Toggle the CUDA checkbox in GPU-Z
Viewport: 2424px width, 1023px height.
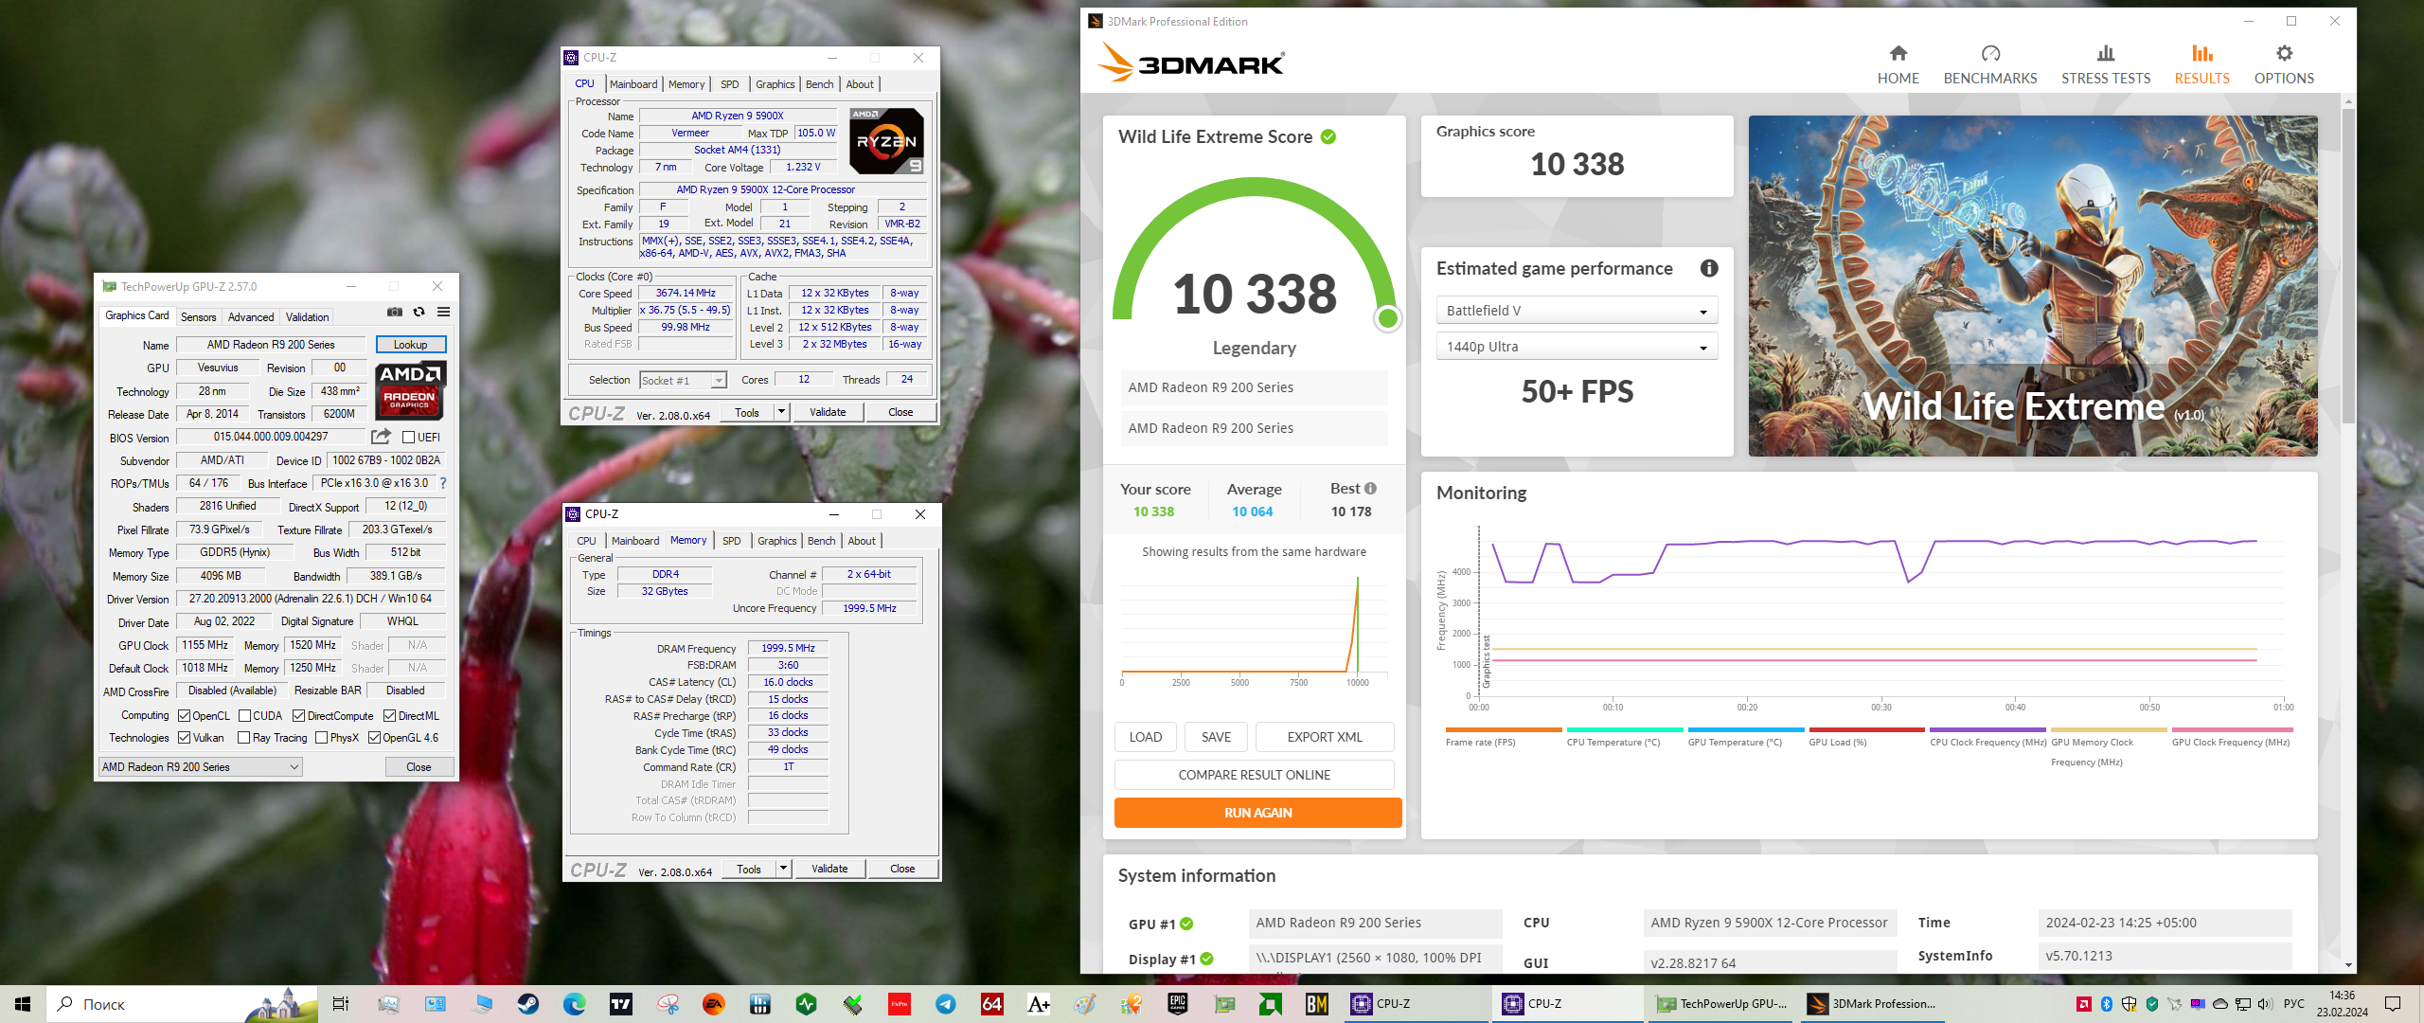(244, 716)
